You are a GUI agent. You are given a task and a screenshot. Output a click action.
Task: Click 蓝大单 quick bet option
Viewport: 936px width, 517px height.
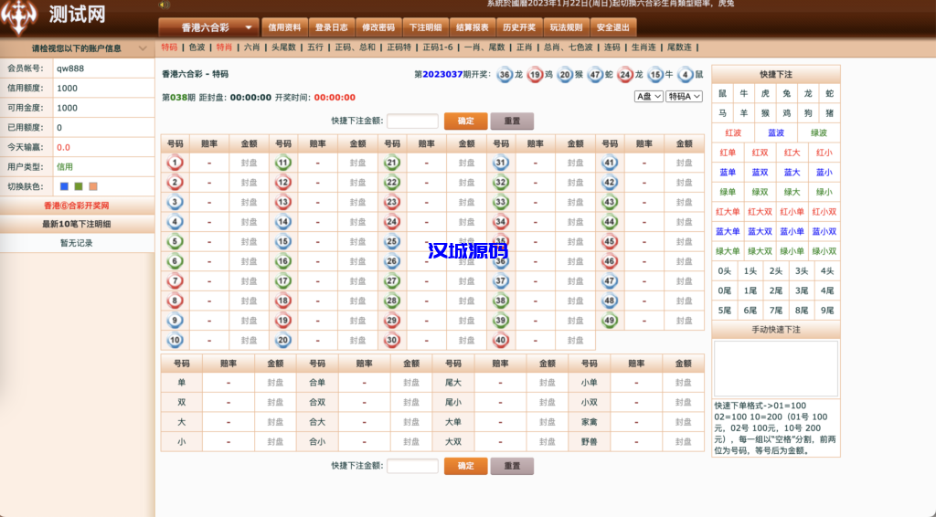tap(728, 231)
